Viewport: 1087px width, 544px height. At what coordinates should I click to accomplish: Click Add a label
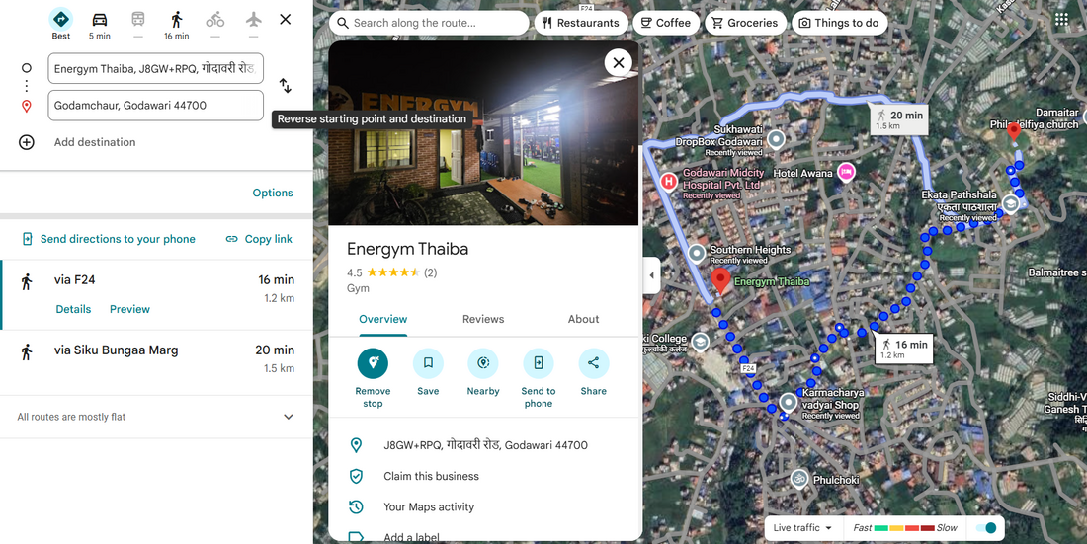pos(484,535)
